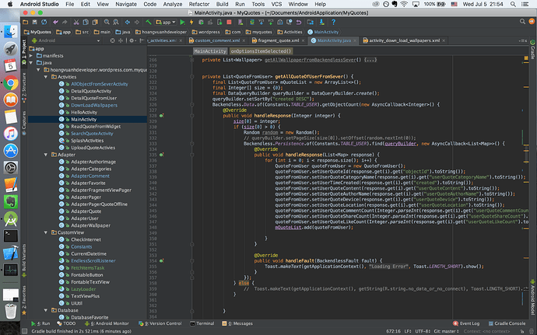
Task: Collapse the Adapter package
Action: click(46, 155)
